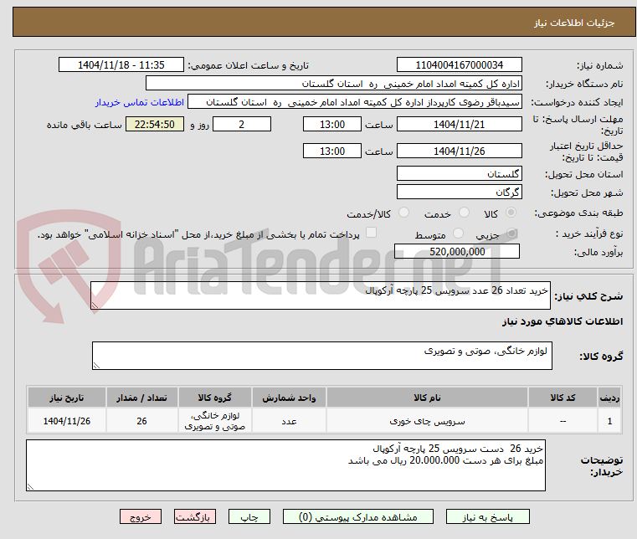Select the 'متوسط' purchase type radio

click(458, 234)
